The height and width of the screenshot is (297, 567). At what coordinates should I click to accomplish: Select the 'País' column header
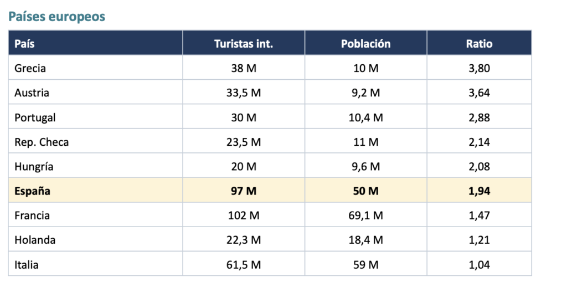pos(95,43)
